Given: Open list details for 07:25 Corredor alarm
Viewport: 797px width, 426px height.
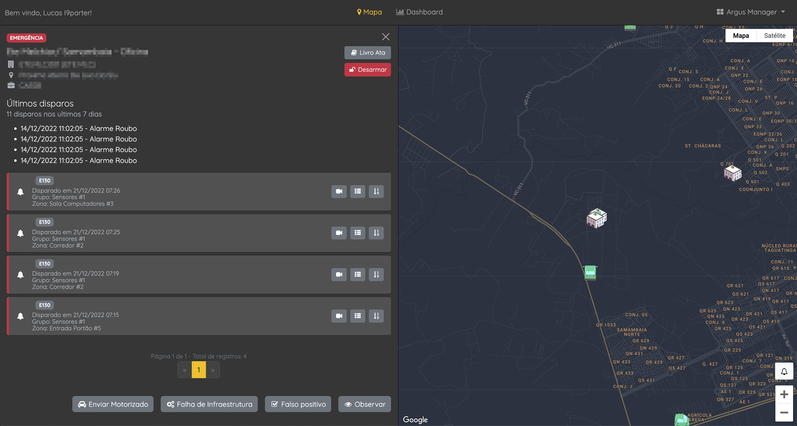Looking at the screenshot, I should coord(357,233).
